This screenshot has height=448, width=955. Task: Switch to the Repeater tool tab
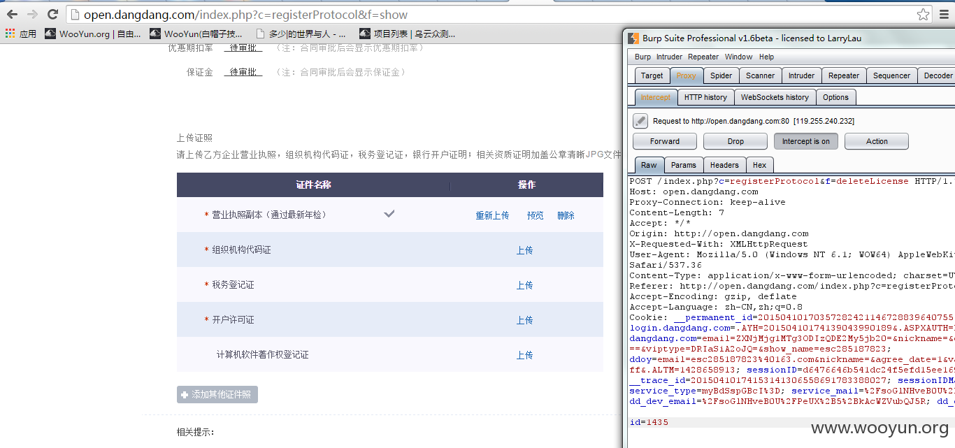(844, 75)
